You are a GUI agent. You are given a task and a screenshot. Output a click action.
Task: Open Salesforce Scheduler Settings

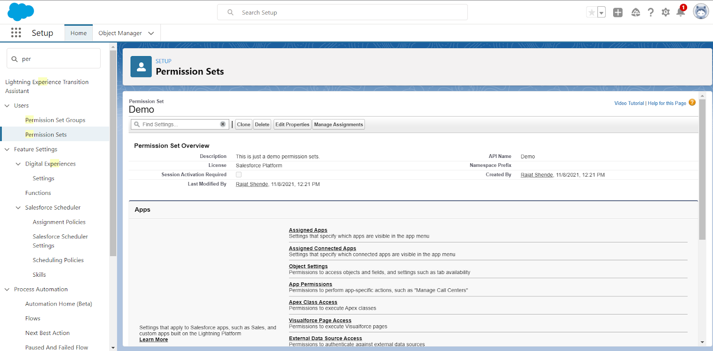pyautogui.click(x=60, y=241)
